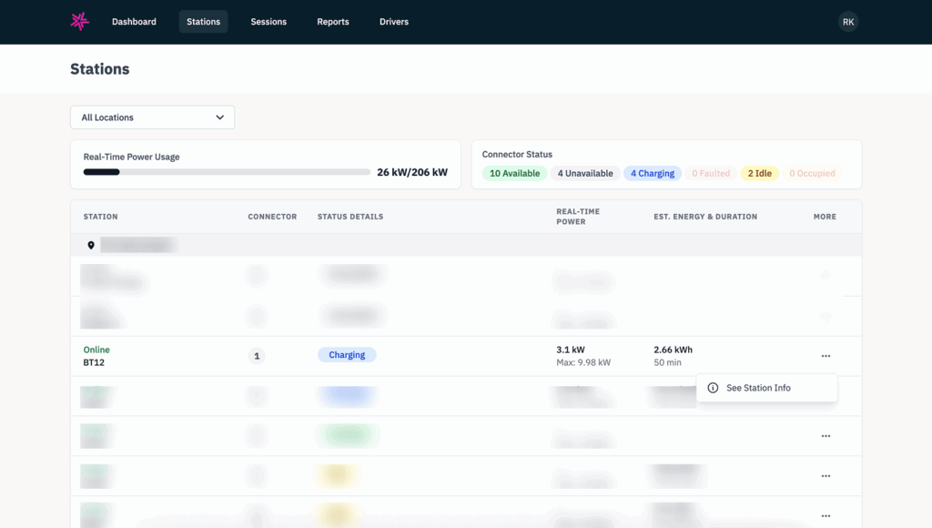Click the chevron arrow in All Locations
The height and width of the screenshot is (528, 932).
(x=219, y=117)
